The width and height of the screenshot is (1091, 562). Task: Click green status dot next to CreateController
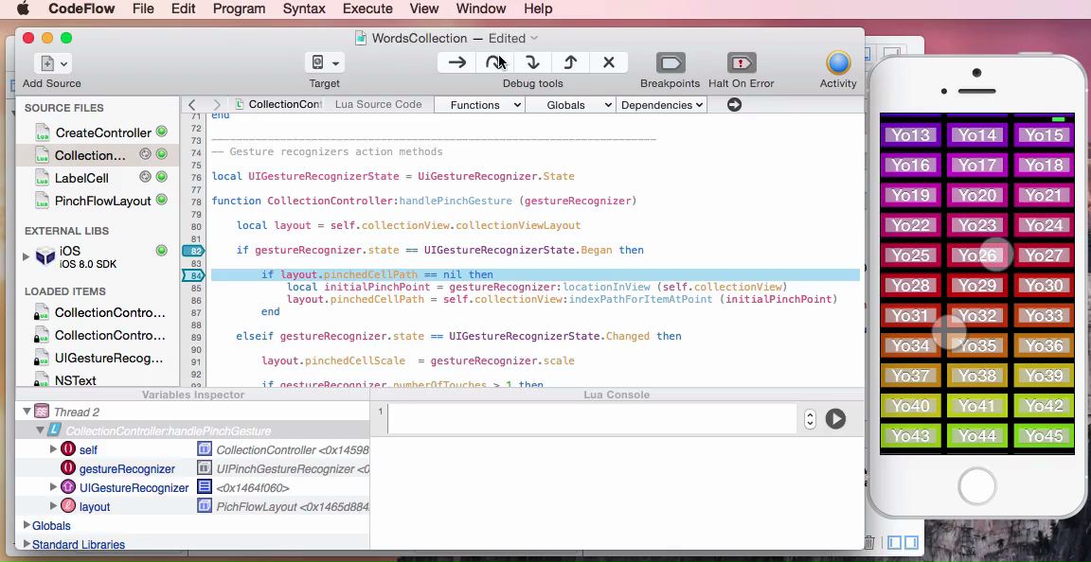(161, 132)
